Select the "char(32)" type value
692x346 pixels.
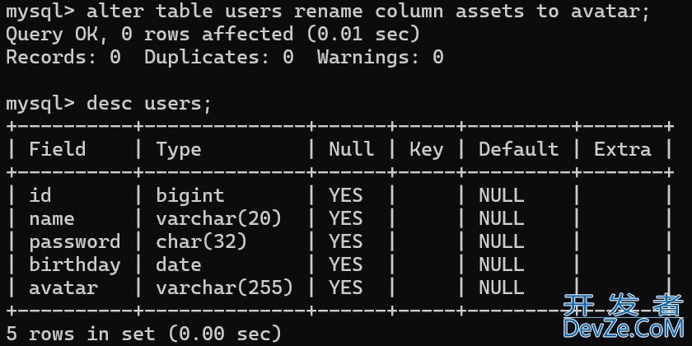201,241
